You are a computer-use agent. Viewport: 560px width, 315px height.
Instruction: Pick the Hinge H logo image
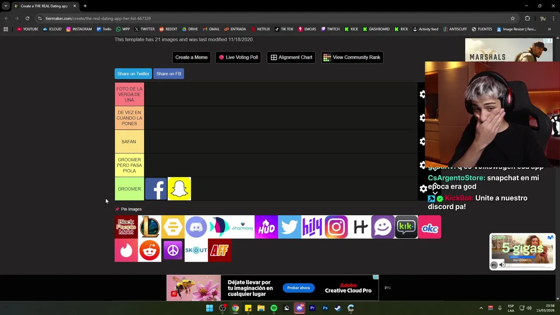[x=359, y=227]
